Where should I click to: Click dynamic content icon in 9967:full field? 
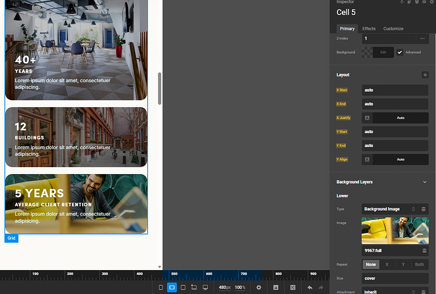(x=425, y=250)
